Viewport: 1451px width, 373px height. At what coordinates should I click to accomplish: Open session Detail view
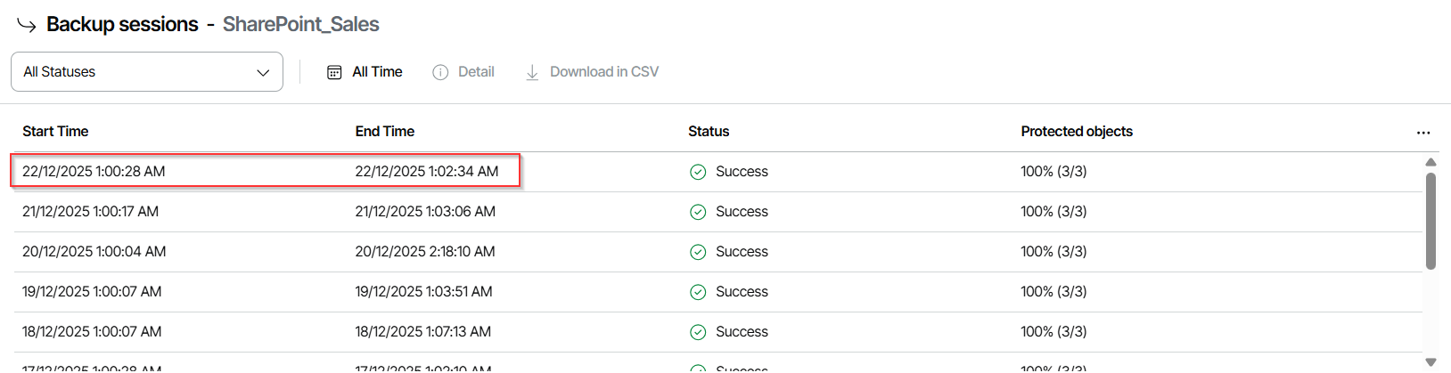coord(475,72)
